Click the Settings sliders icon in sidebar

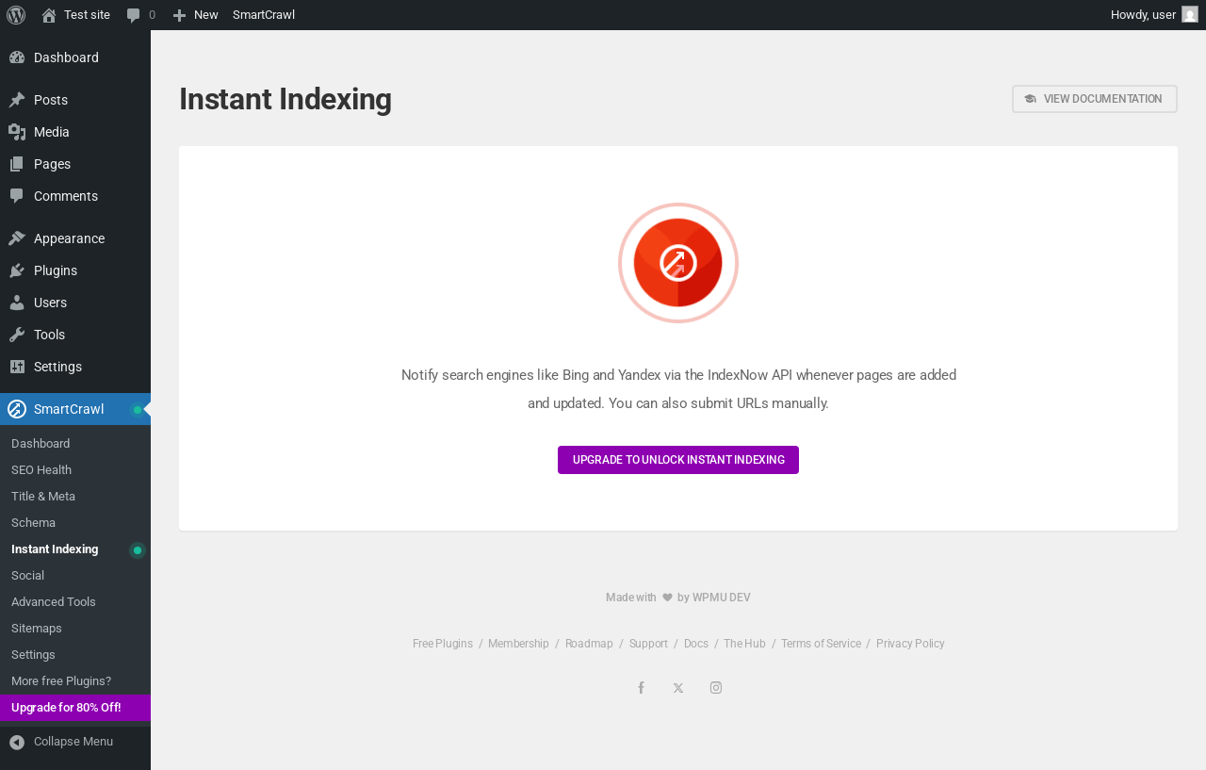17,367
